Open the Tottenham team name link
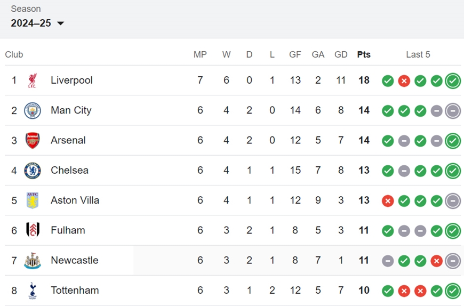 75,291
